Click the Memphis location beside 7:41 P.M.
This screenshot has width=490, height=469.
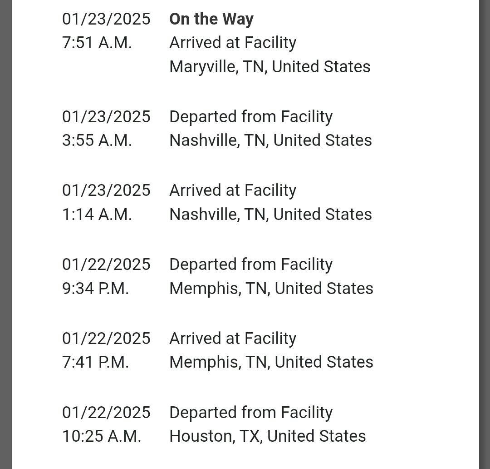[271, 362]
